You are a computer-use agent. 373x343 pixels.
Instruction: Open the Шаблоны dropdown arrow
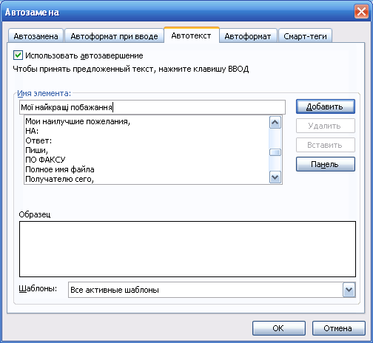click(x=349, y=290)
